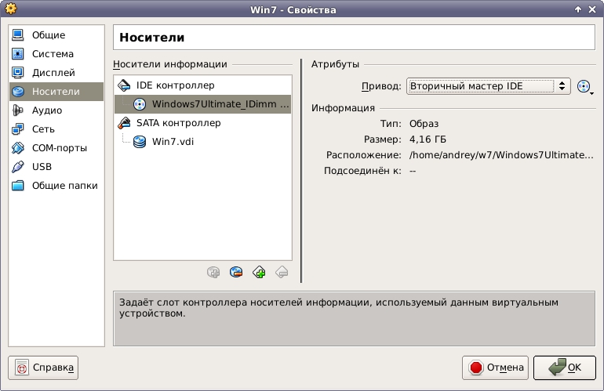The image size is (604, 391).
Task: Confirm settings with the OK button
Action: coord(565,368)
